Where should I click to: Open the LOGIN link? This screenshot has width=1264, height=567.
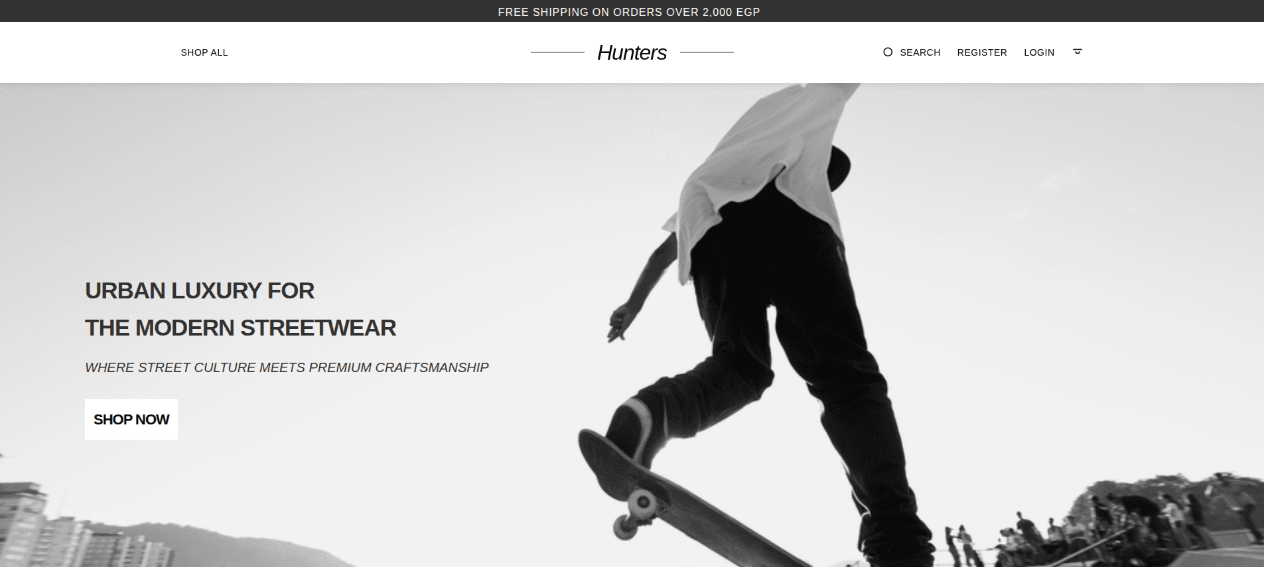[x=1039, y=52]
